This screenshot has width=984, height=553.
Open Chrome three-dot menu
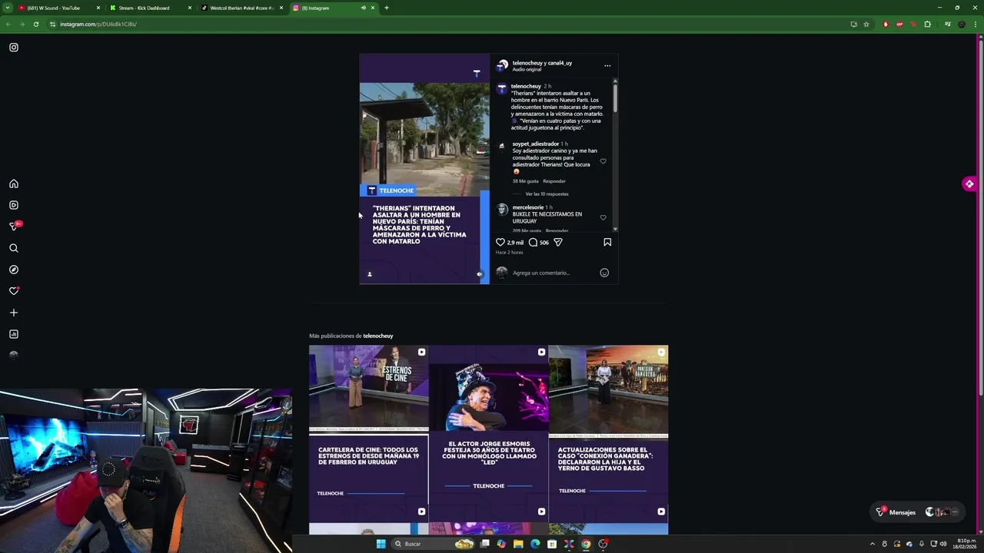click(977, 24)
